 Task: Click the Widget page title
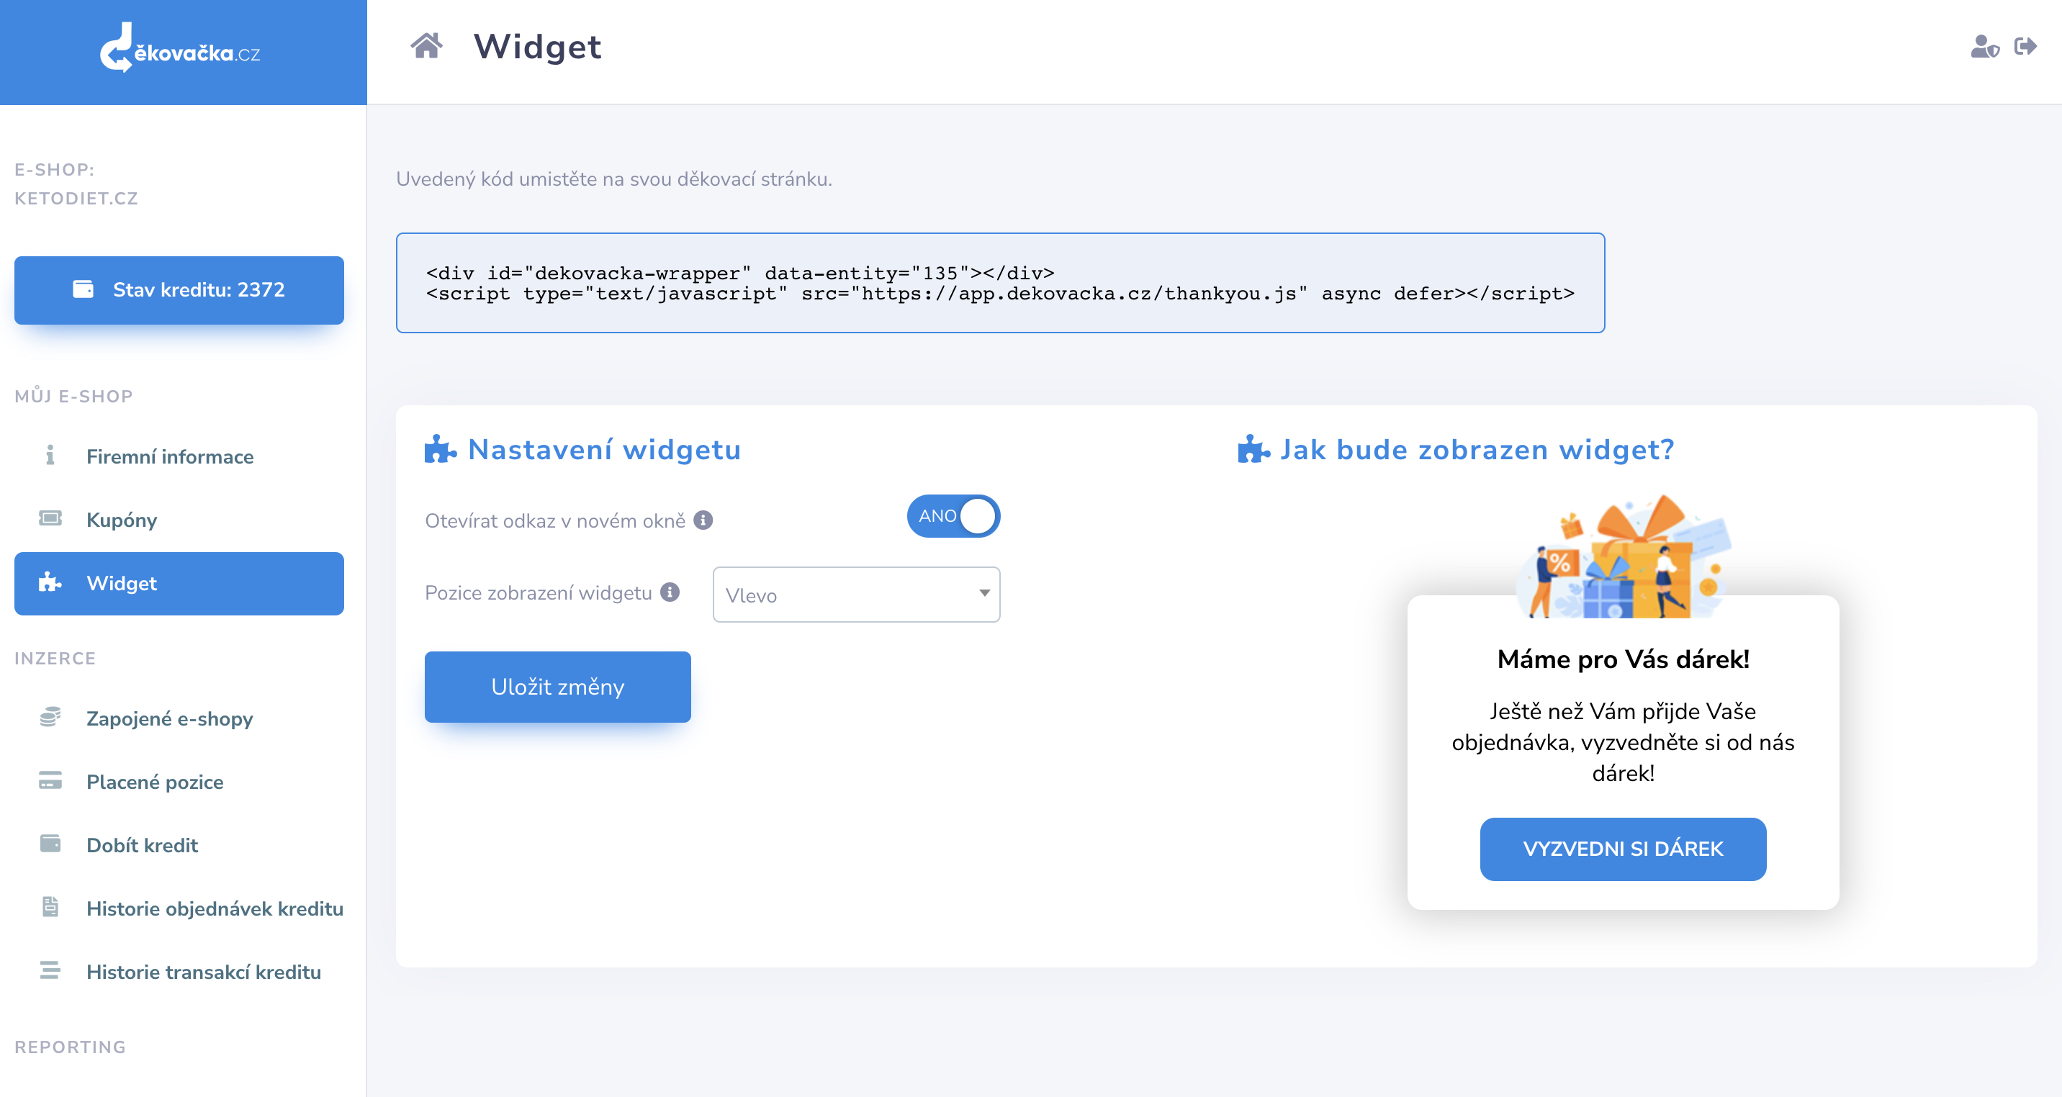pyautogui.click(x=537, y=46)
